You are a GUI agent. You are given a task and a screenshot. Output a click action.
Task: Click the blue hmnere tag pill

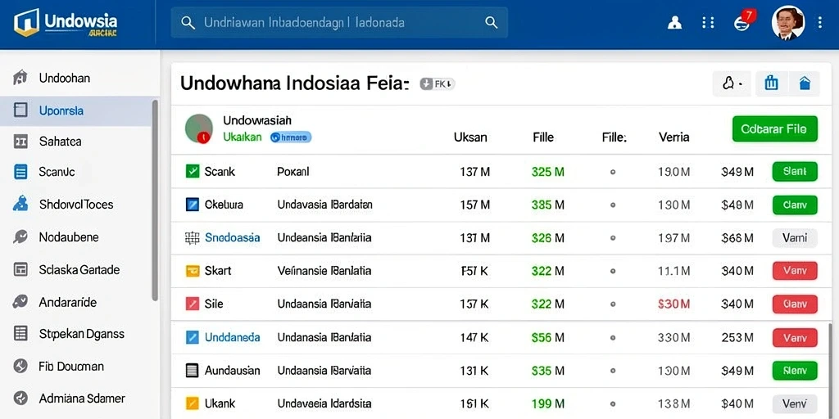(x=291, y=137)
